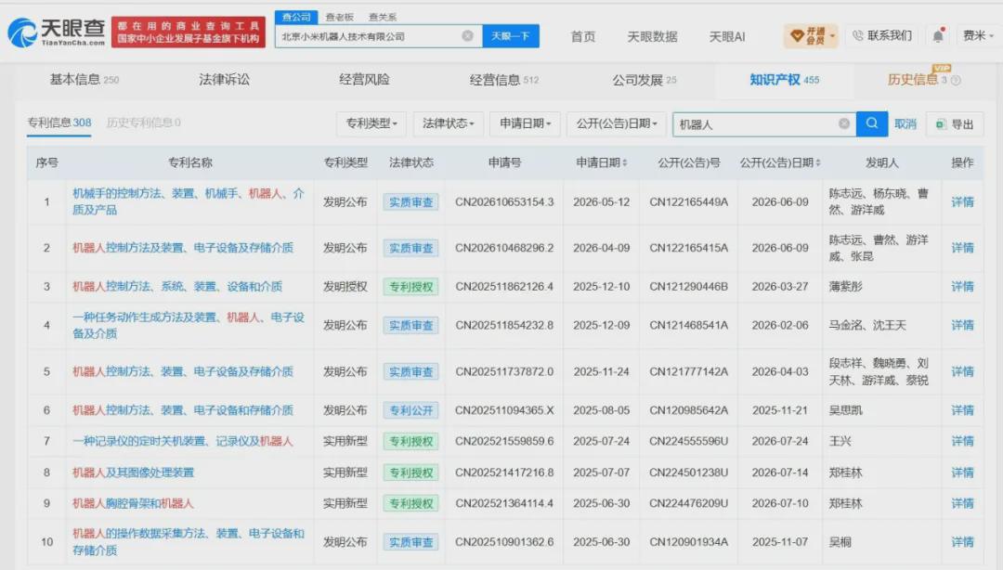The width and height of the screenshot is (1003, 570).
Task: Open patent 机器人控制方法、系统、装置 link
Action: click(177, 287)
